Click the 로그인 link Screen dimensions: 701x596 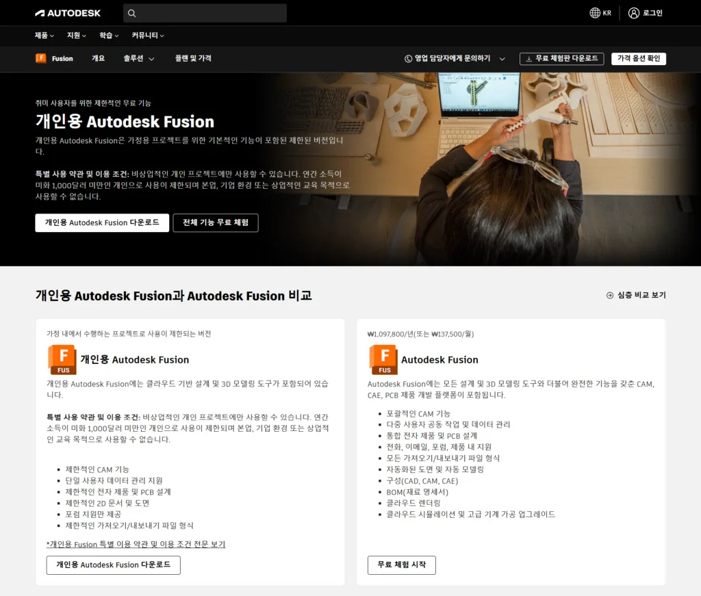652,13
